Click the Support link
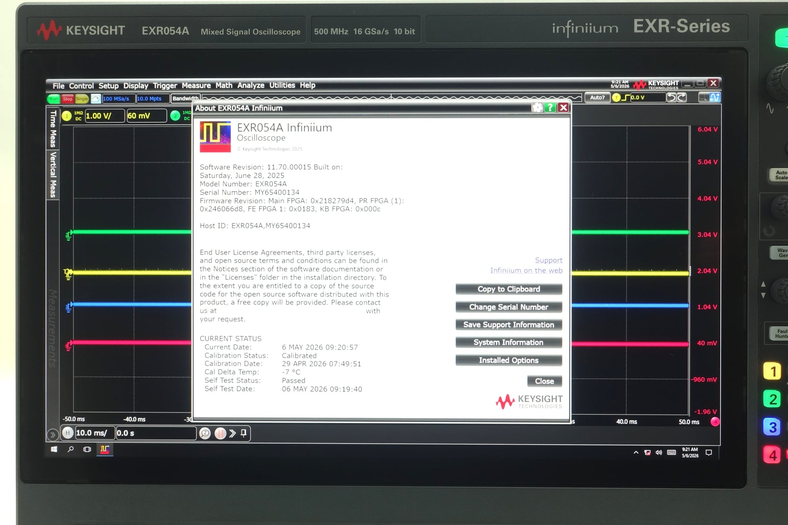Screen dimensions: 788x525 (549, 260)
